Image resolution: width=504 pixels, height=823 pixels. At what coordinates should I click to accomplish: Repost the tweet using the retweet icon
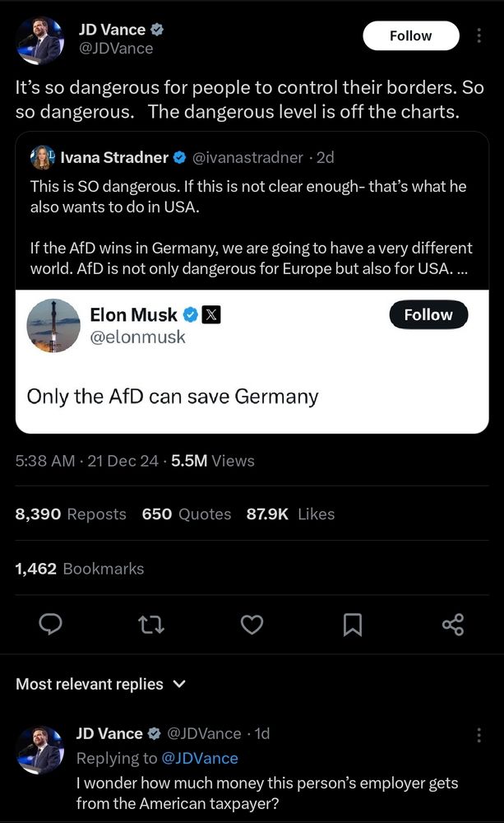coord(151,625)
